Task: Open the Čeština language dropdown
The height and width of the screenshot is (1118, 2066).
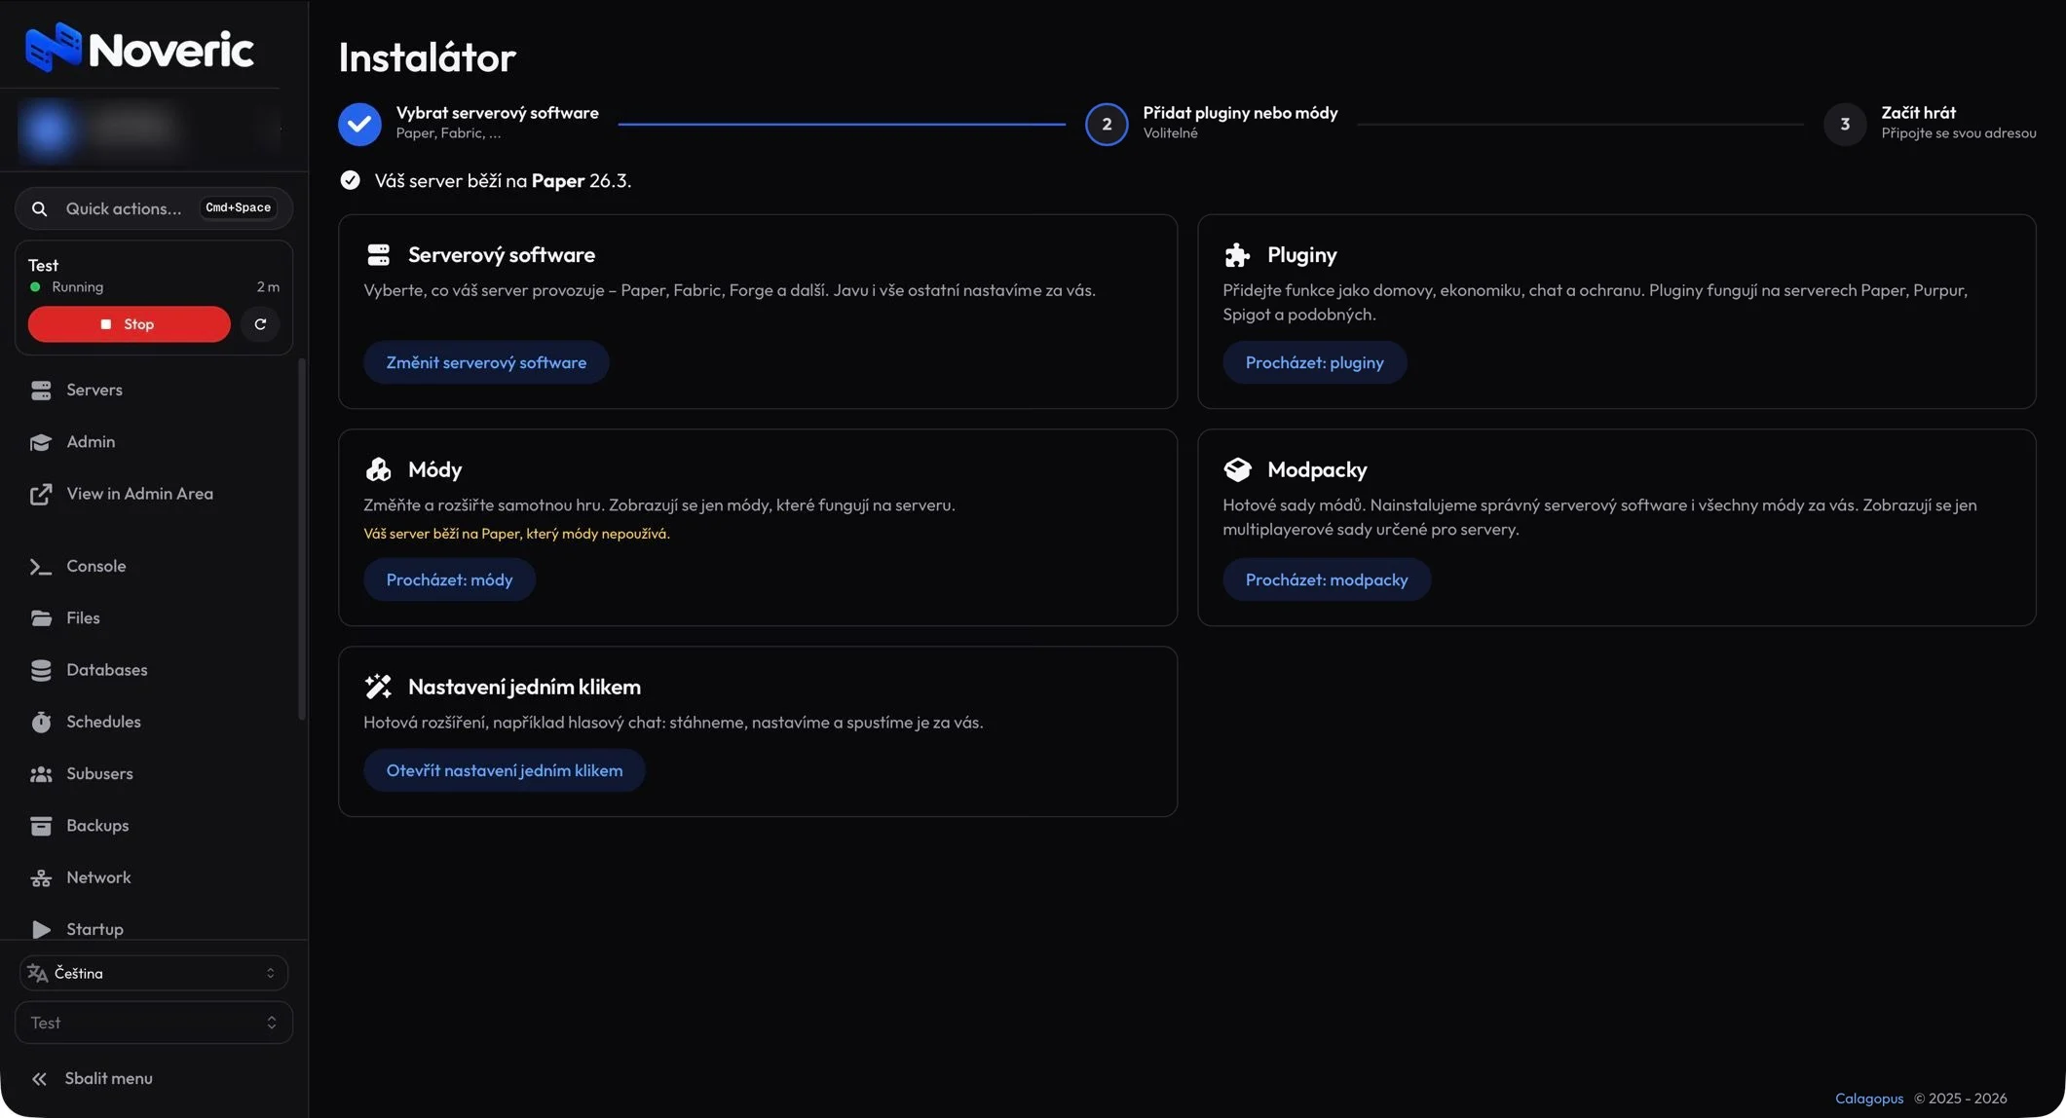Action: [154, 973]
